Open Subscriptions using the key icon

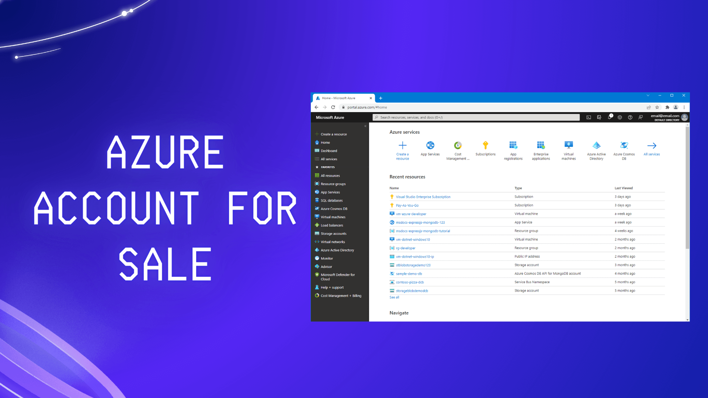point(486,146)
